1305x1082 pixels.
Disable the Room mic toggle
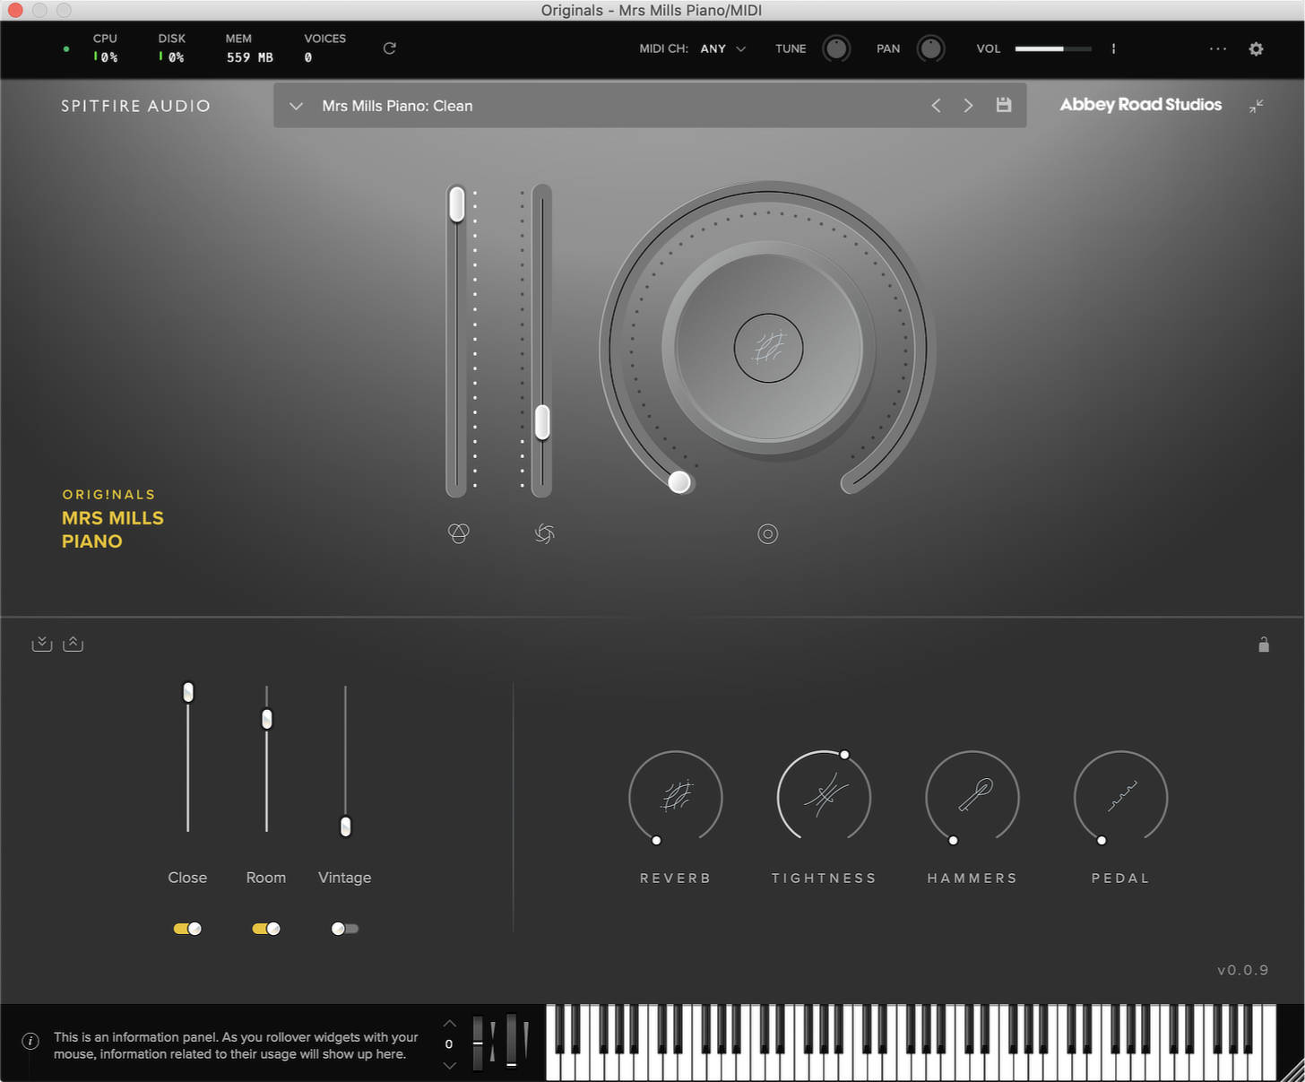pos(266,929)
